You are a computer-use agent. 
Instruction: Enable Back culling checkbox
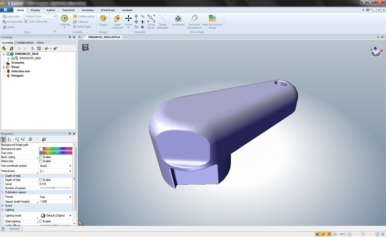pyautogui.click(x=41, y=157)
